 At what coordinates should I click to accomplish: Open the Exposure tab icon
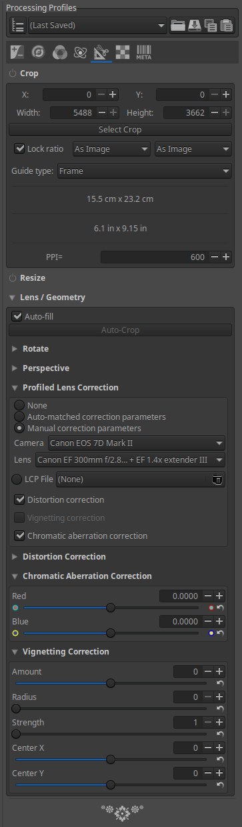pyautogui.click(x=17, y=51)
